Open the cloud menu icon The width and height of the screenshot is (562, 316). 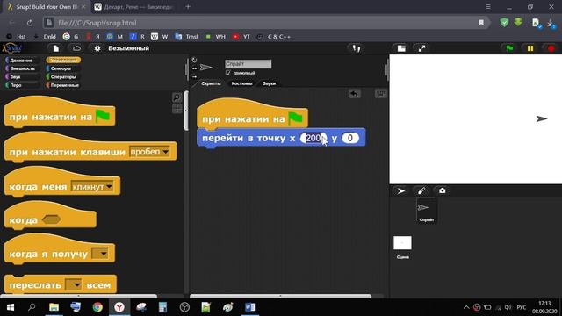[76, 48]
